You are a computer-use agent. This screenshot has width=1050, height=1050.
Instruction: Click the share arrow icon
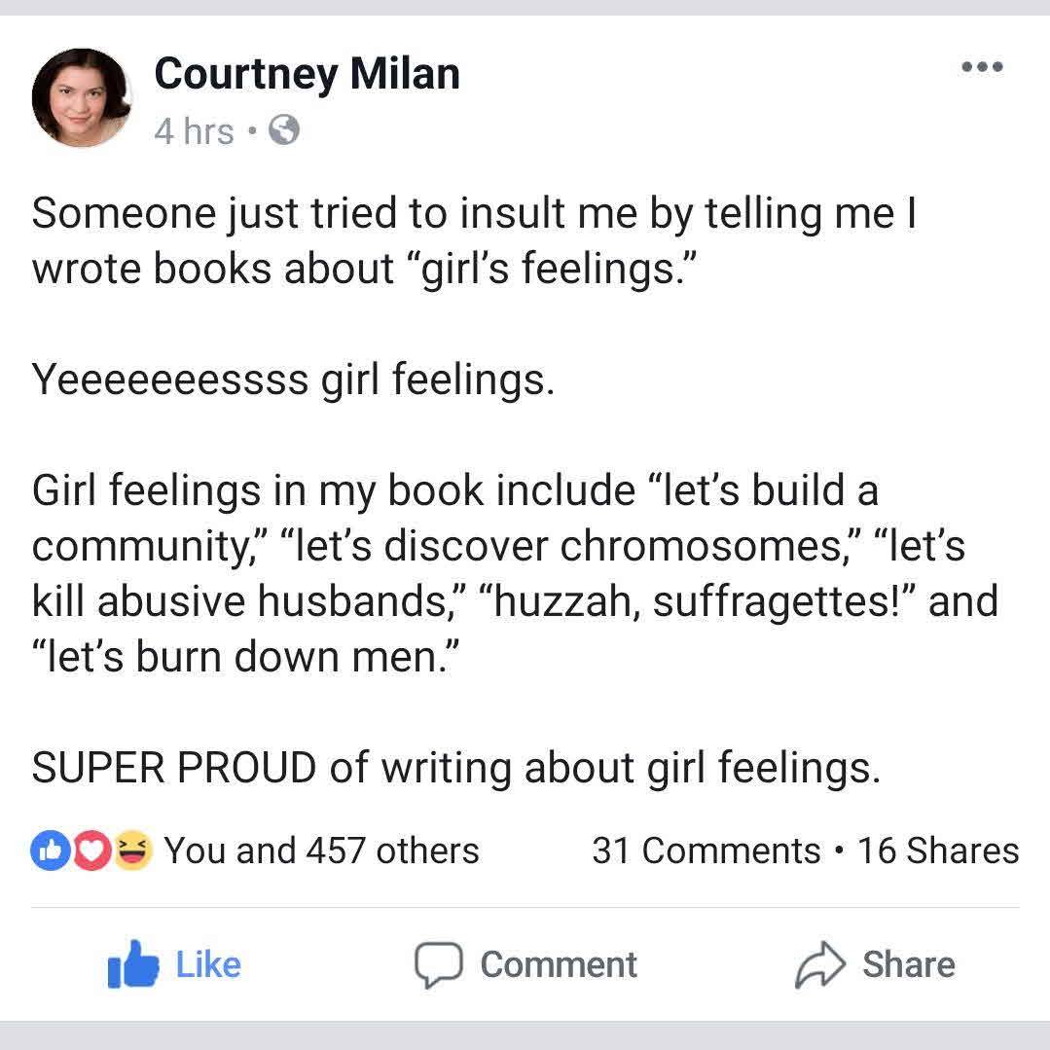pyautogui.click(x=820, y=964)
